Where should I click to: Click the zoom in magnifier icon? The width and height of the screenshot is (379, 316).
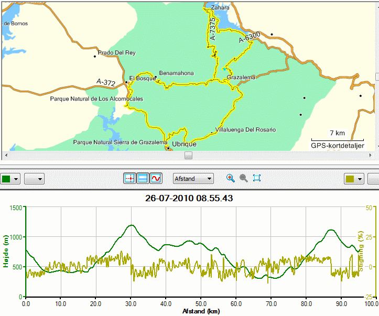231,178
